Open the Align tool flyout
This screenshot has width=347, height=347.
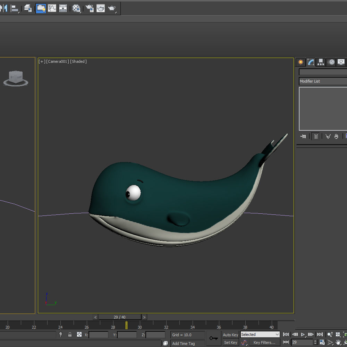pyautogui.click(x=15, y=8)
